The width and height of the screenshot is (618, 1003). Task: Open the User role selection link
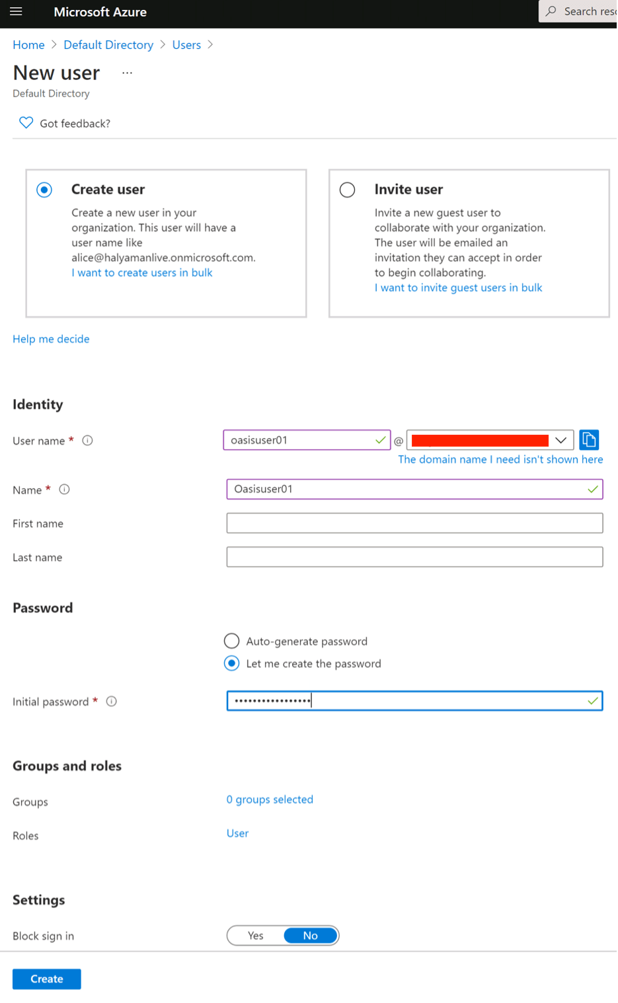(x=237, y=833)
